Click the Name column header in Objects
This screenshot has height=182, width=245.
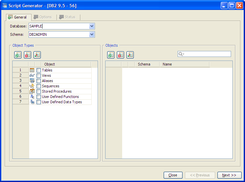pos(185,64)
